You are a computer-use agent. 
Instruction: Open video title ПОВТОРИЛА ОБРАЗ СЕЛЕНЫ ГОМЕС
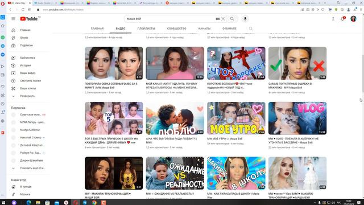pyautogui.click(x=111, y=85)
